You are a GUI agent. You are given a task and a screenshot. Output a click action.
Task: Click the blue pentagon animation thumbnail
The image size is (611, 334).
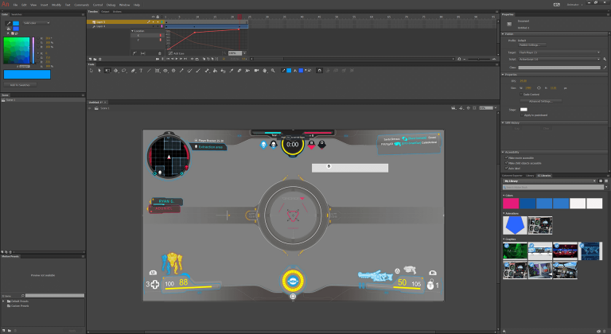[515, 226]
